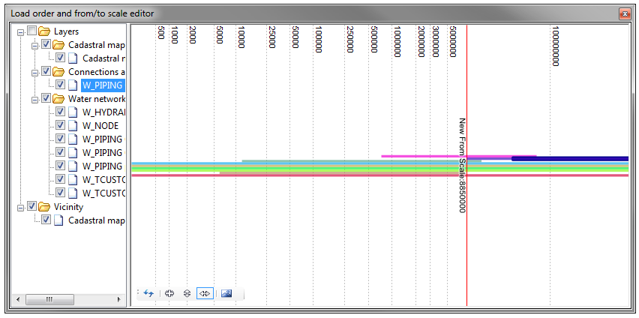Click the 5000000 scale label
The width and height of the screenshot is (639, 318).
(x=453, y=41)
